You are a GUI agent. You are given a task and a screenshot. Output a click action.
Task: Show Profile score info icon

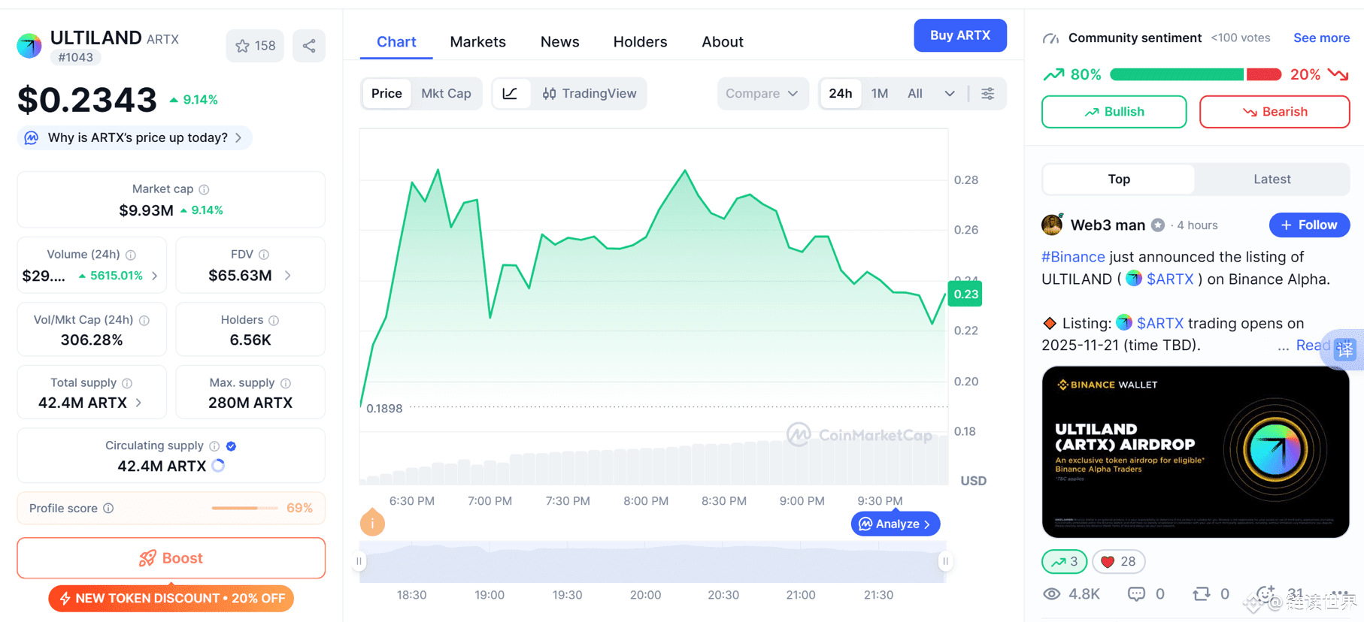(108, 509)
